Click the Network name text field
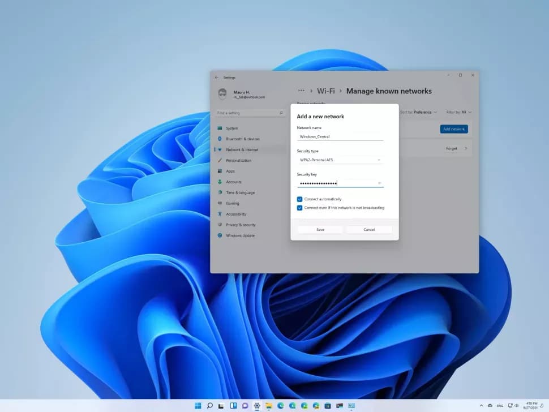The image size is (549, 412). (x=340, y=136)
